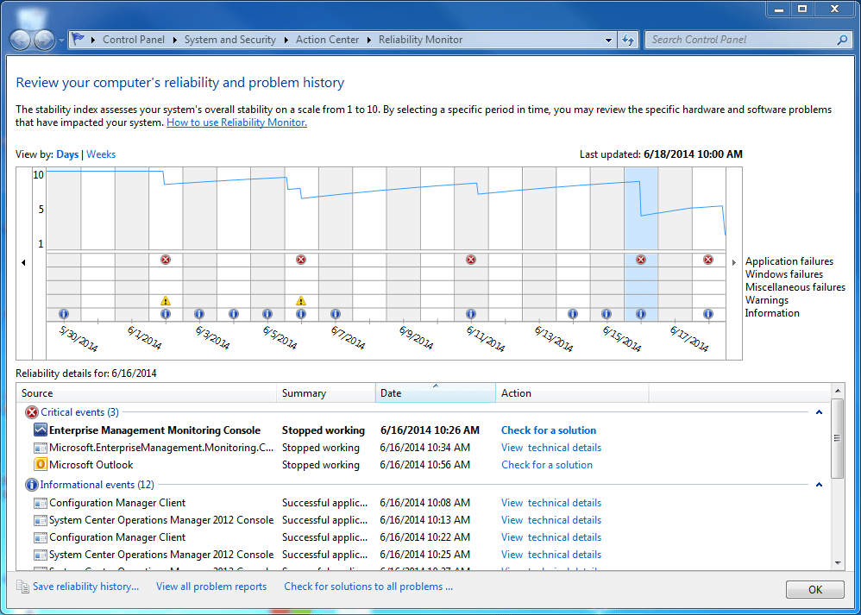Screen dimensions: 861x615
Task: Click the Microsoft Outlook icon in critical events
Action: [x=41, y=465]
